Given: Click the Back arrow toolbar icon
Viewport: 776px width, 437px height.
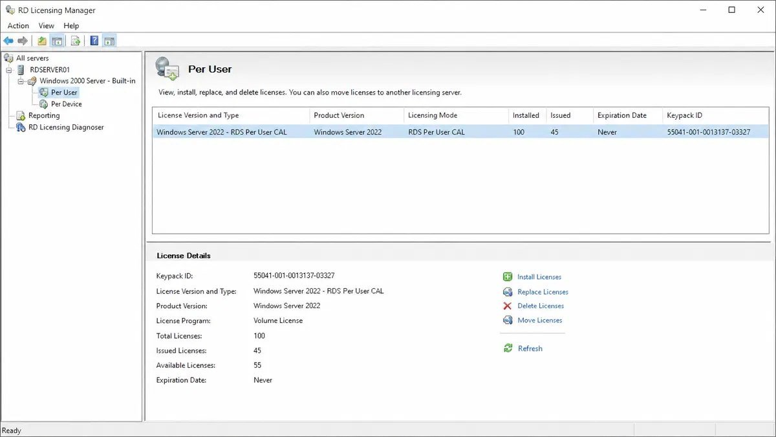Looking at the screenshot, I should tap(8, 41).
